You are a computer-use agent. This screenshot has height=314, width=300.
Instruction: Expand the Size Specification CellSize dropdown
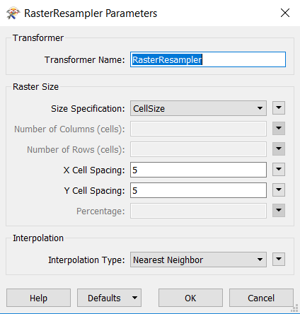tap(198, 108)
